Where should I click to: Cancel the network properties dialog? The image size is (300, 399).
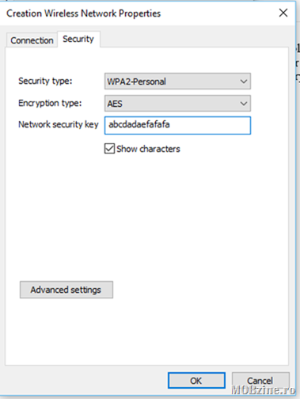(x=260, y=381)
